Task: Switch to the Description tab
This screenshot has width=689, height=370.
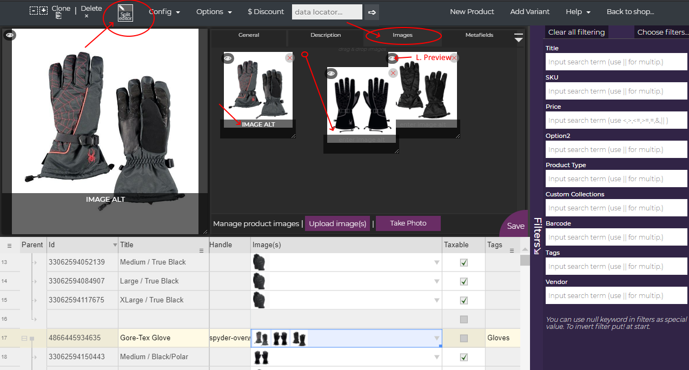Action: (326, 35)
